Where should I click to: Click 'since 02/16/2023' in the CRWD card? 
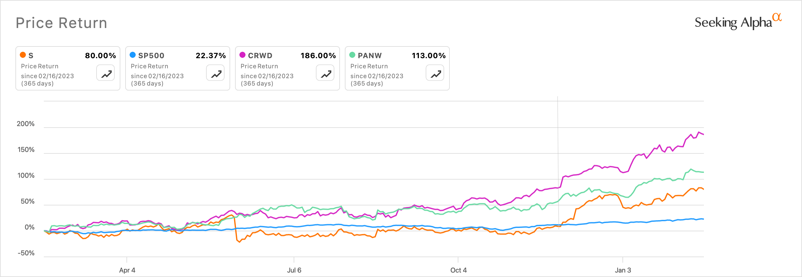(x=267, y=76)
